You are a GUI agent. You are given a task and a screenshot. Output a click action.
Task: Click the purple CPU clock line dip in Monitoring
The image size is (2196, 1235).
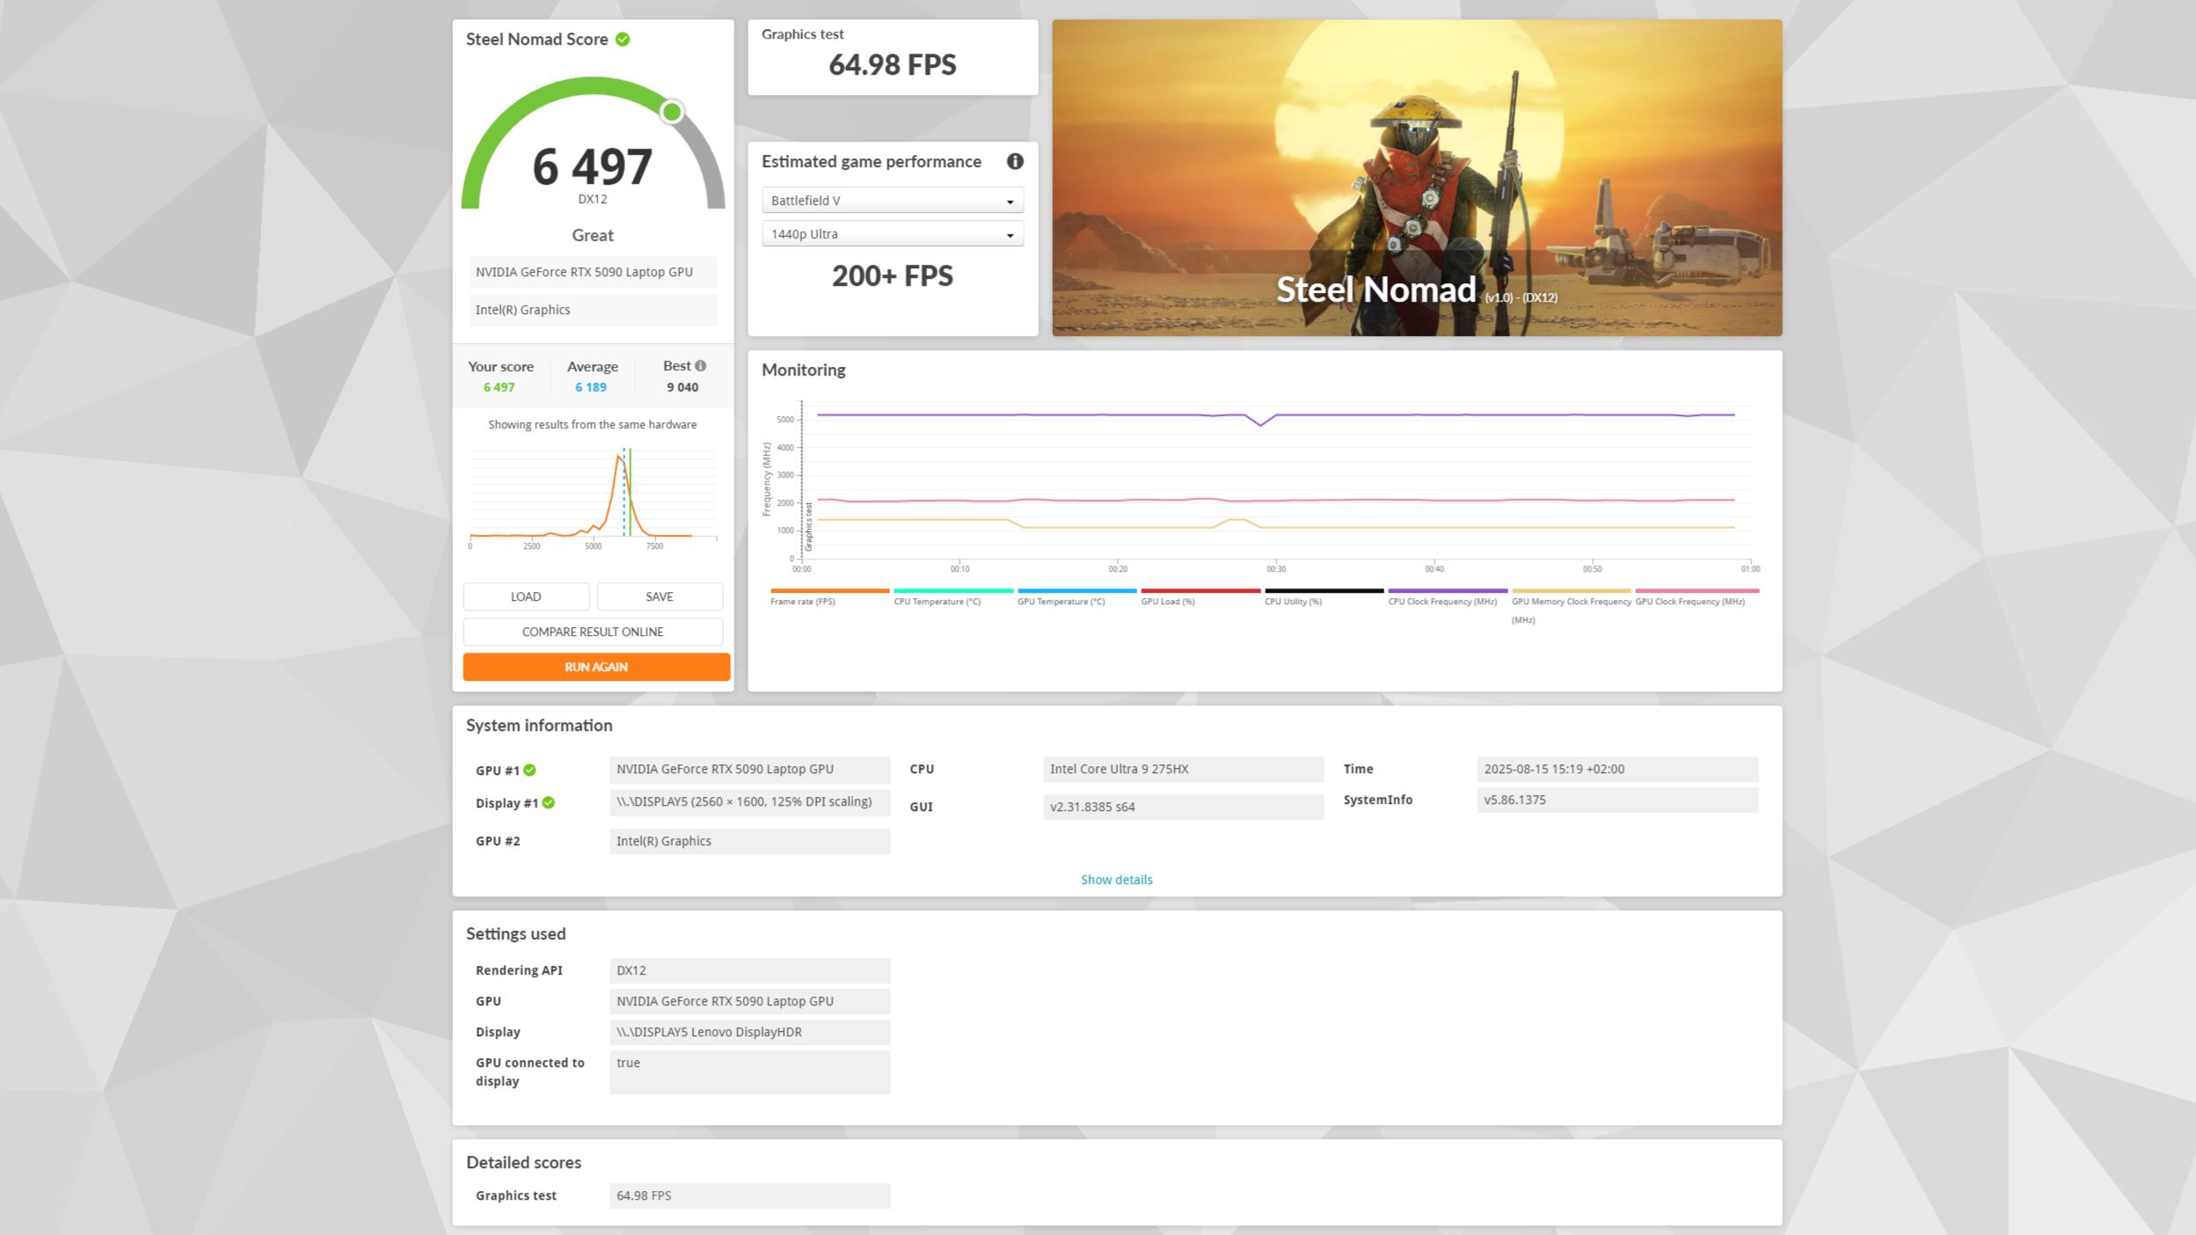click(x=1261, y=425)
